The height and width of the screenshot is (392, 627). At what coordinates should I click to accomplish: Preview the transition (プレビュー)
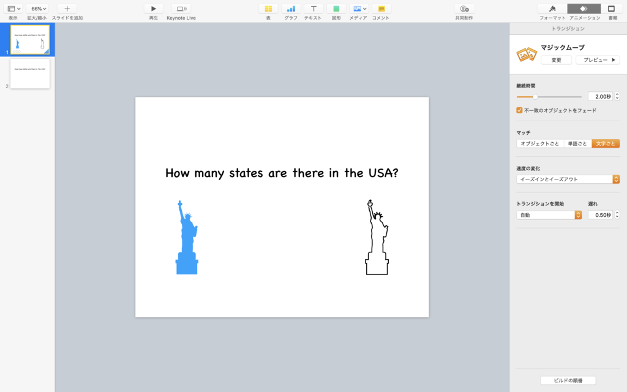pos(598,60)
